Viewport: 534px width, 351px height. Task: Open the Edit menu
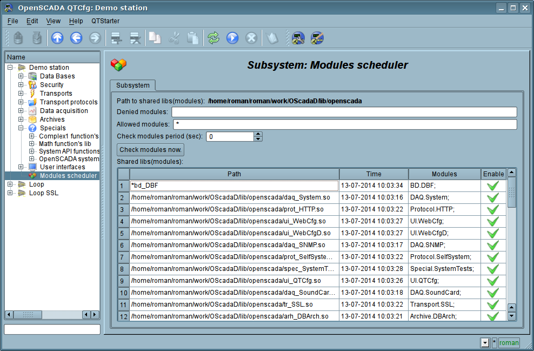pos(32,21)
